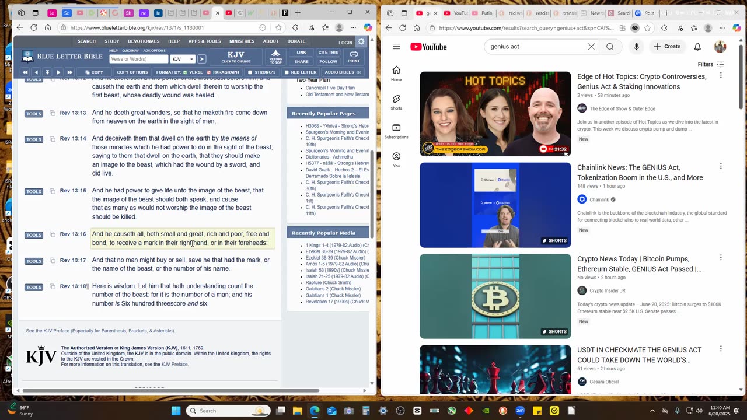Click the Donate link

click(x=296, y=41)
